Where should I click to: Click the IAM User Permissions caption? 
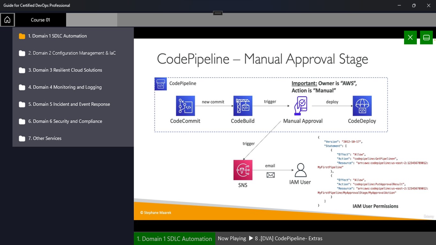point(375,206)
